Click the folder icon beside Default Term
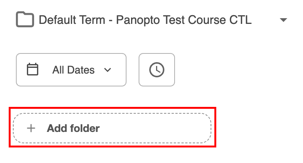The width and height of the screenshot is (303, 163). point(25,20)
